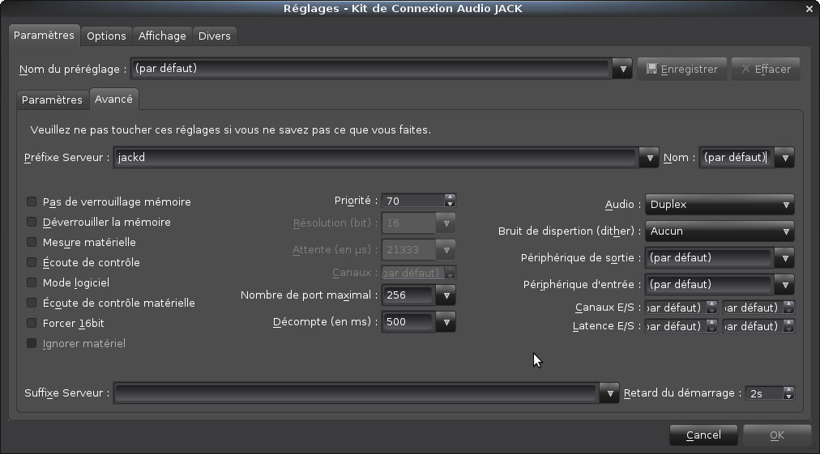Expand the Suffixe Serveur dropdown arrow
The width and height of the screenshot is (820, 454).
click(609, 393)
